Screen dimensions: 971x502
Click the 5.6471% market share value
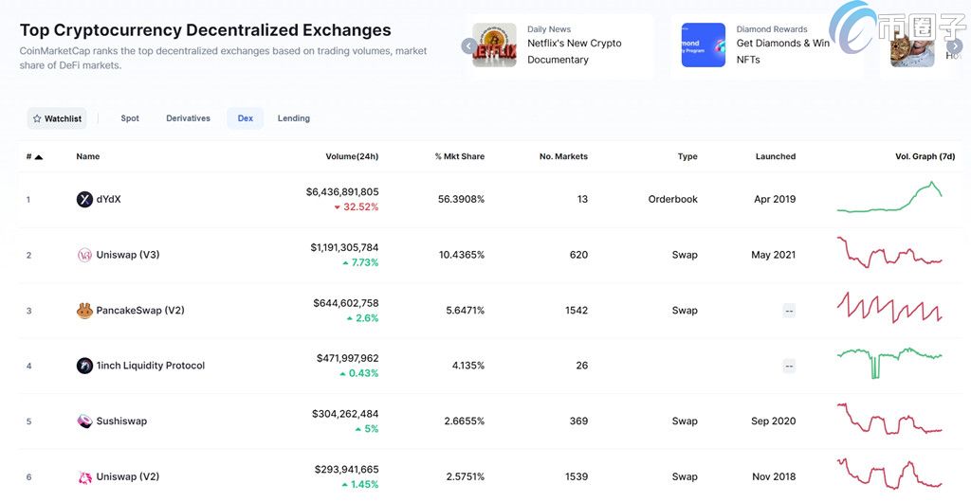pos(465,311)
